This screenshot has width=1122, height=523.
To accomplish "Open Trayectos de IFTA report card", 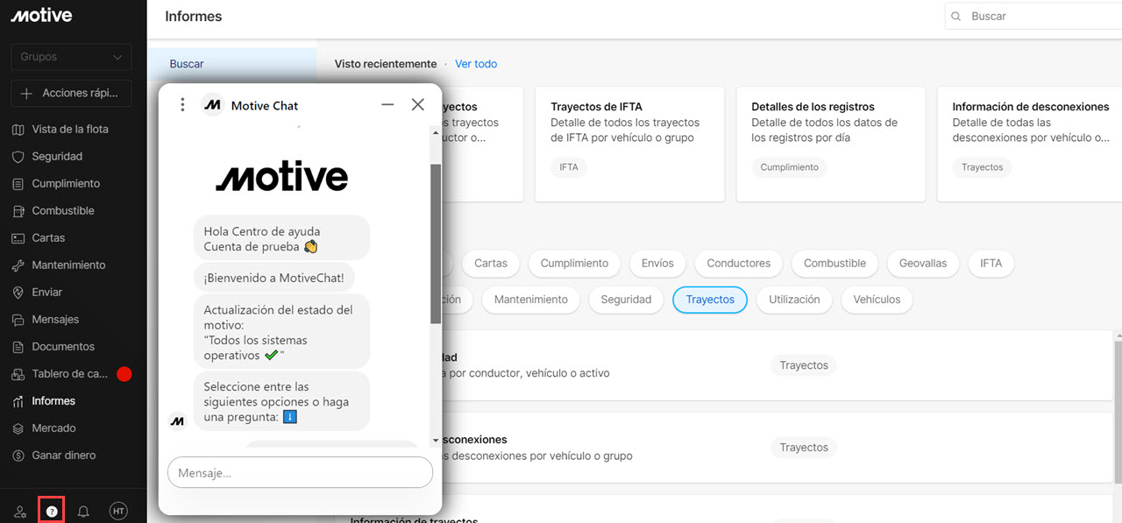I will [629, 144].
